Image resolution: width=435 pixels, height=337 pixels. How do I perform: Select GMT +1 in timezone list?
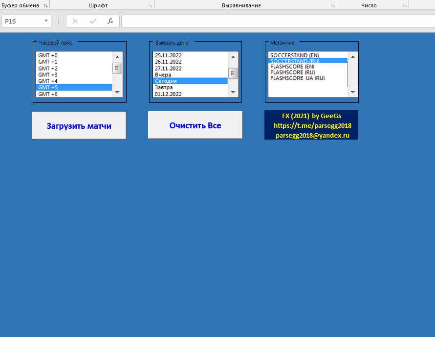[x=74, y=62]
